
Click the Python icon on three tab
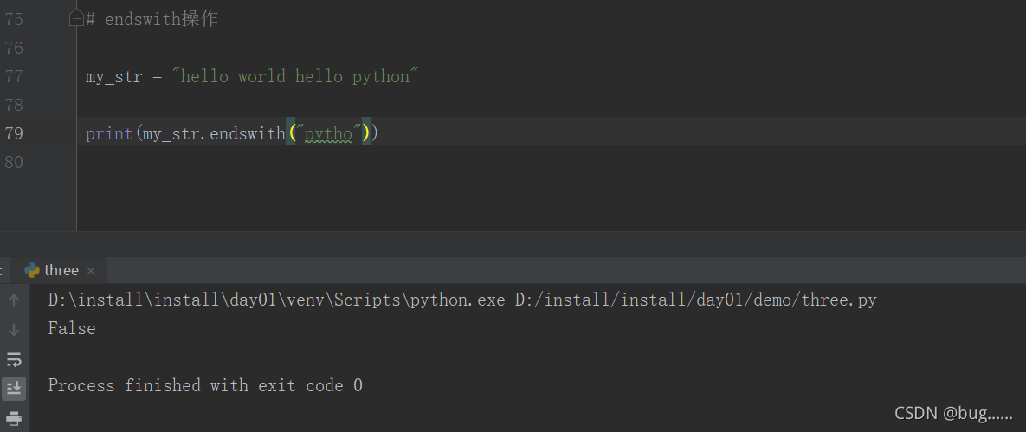tap(31, 270)
